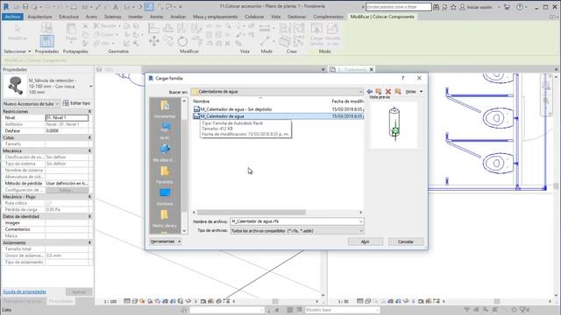Image resolution: width=561 pixels, height=315 pixels.
Task: Click the file list scroll right arrow
Action: coord(360,212)
